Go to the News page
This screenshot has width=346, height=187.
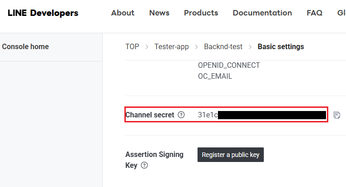pos(159,13)
